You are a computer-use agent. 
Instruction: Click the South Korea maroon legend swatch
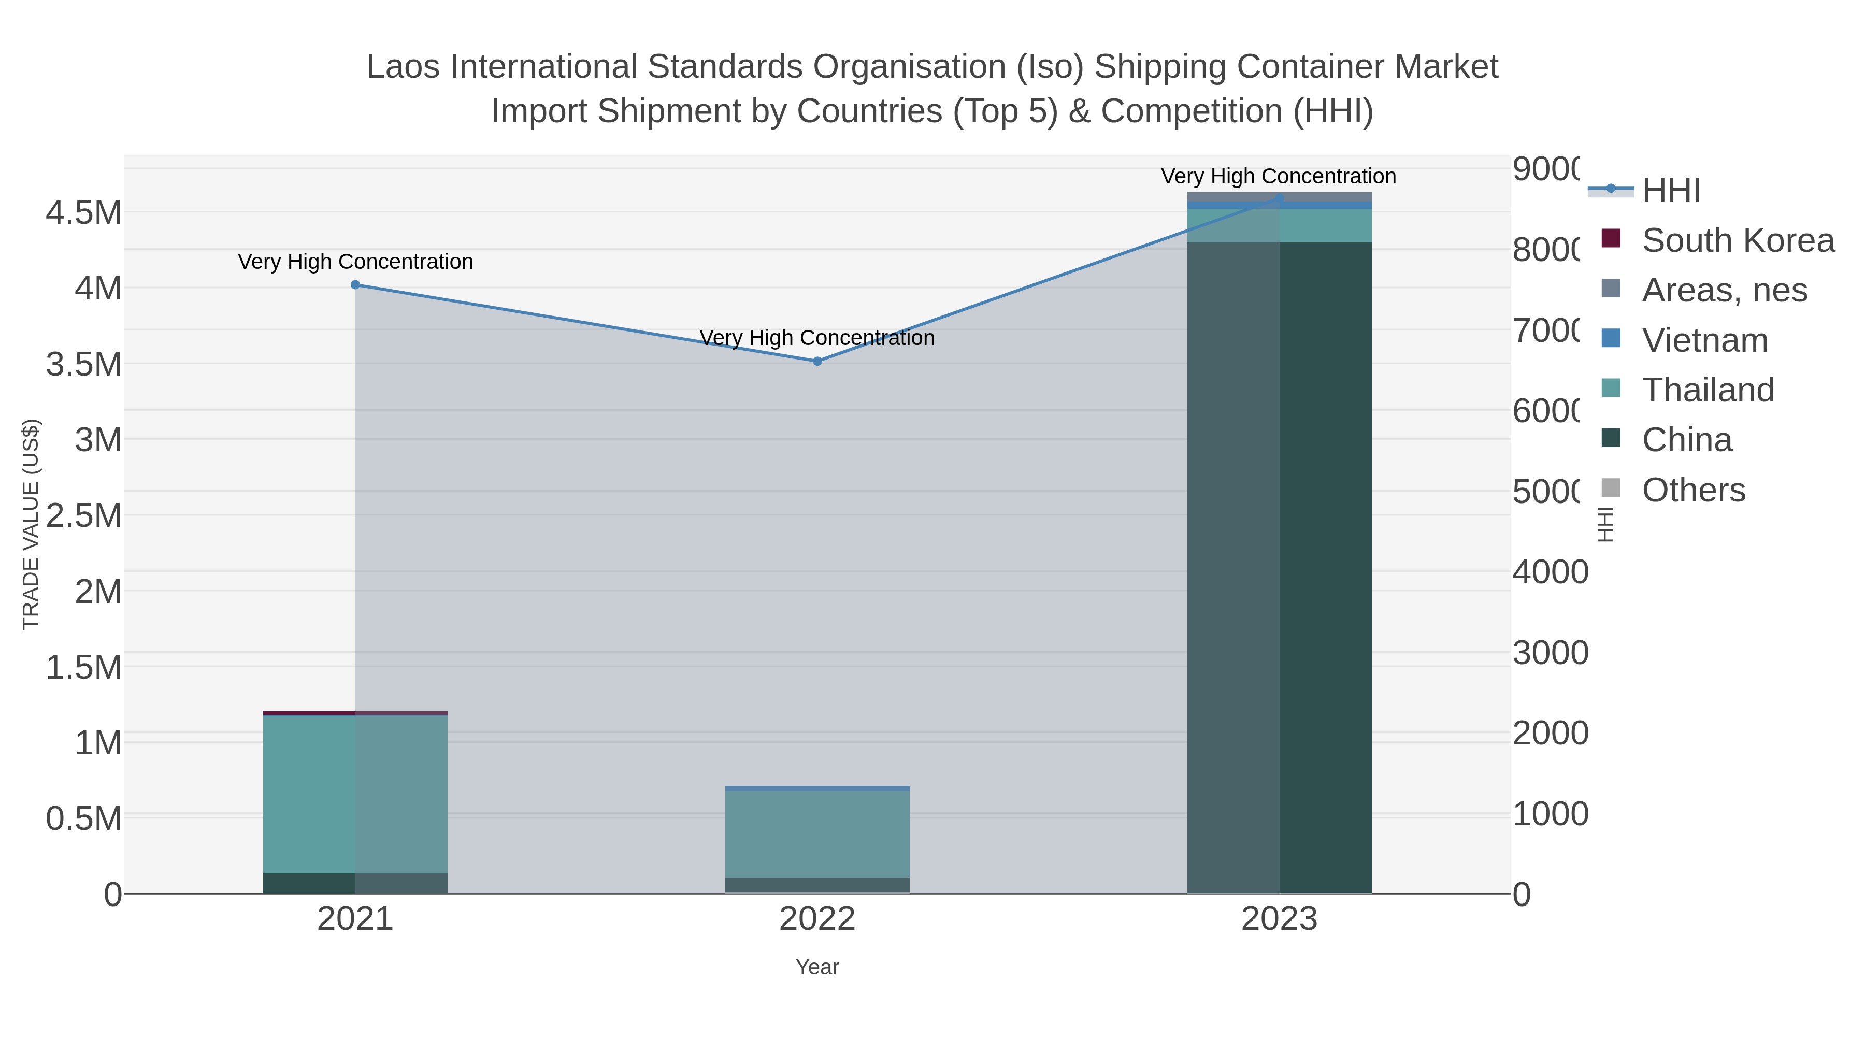pyautogui.click(x=1611, y=237)
